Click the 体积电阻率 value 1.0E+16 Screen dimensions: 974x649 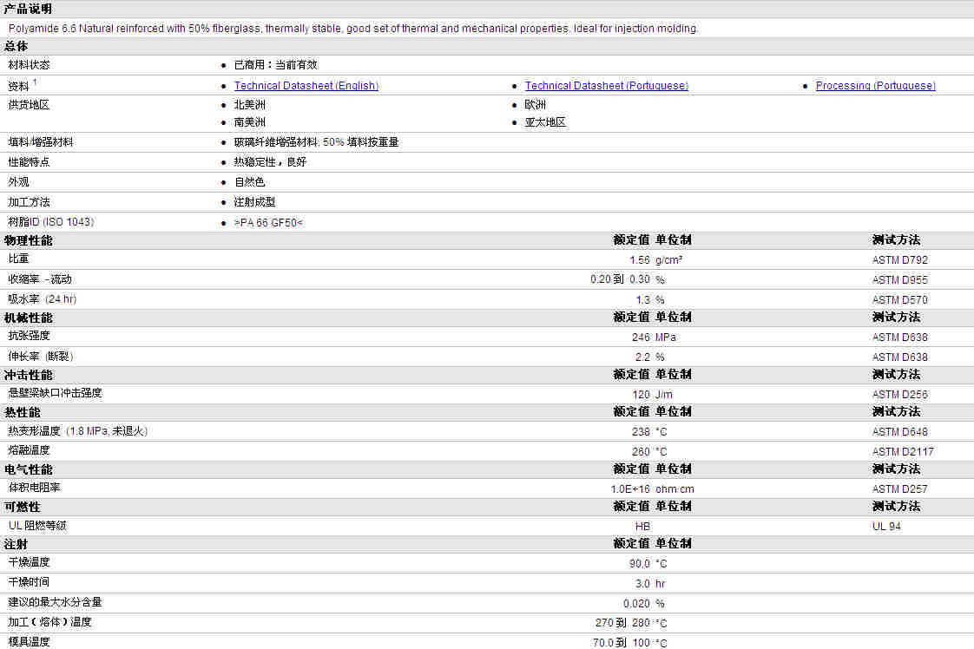630,488
